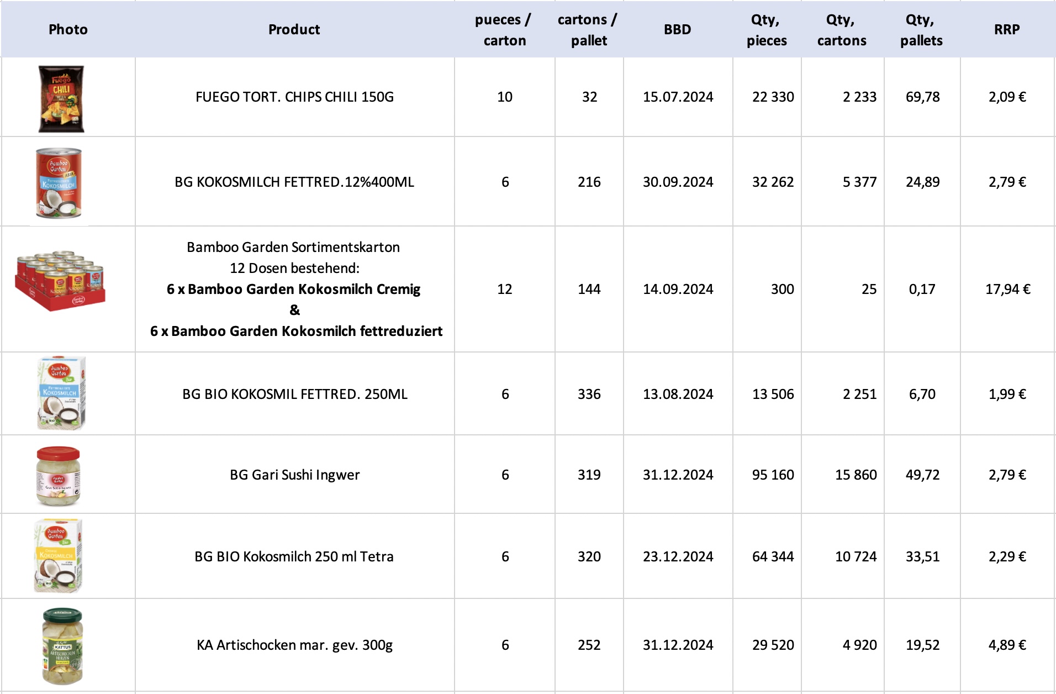The height and width of the screenshot is (694, 1056).
Task: Click cartons per pallet value 336
Action: point(589,394)
